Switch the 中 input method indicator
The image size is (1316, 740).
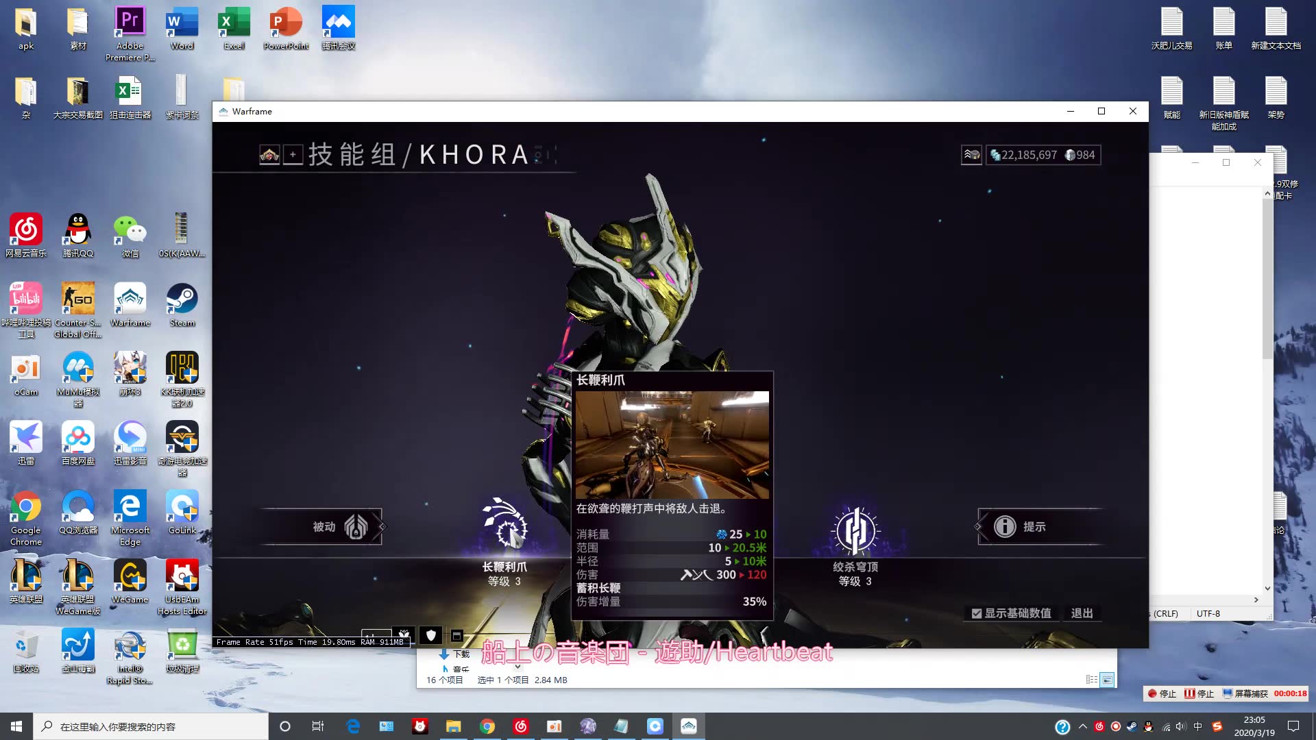click(x=1197, y=726)
